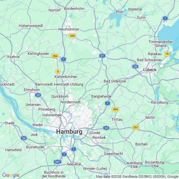Image resolution: width=179 pixels, height=179 pixels.
Task: Click the blue 26 highway shield
Action: [x=24, y=138]
